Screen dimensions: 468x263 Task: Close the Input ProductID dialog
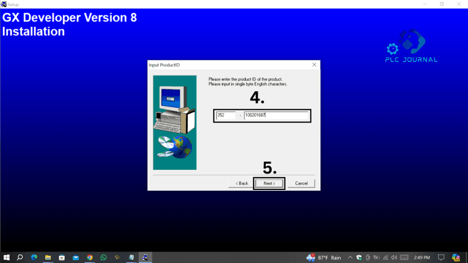314,65
